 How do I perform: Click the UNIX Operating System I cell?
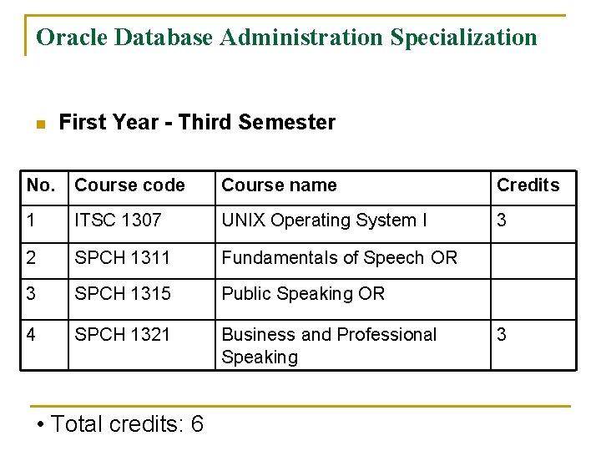click(324, 220)
